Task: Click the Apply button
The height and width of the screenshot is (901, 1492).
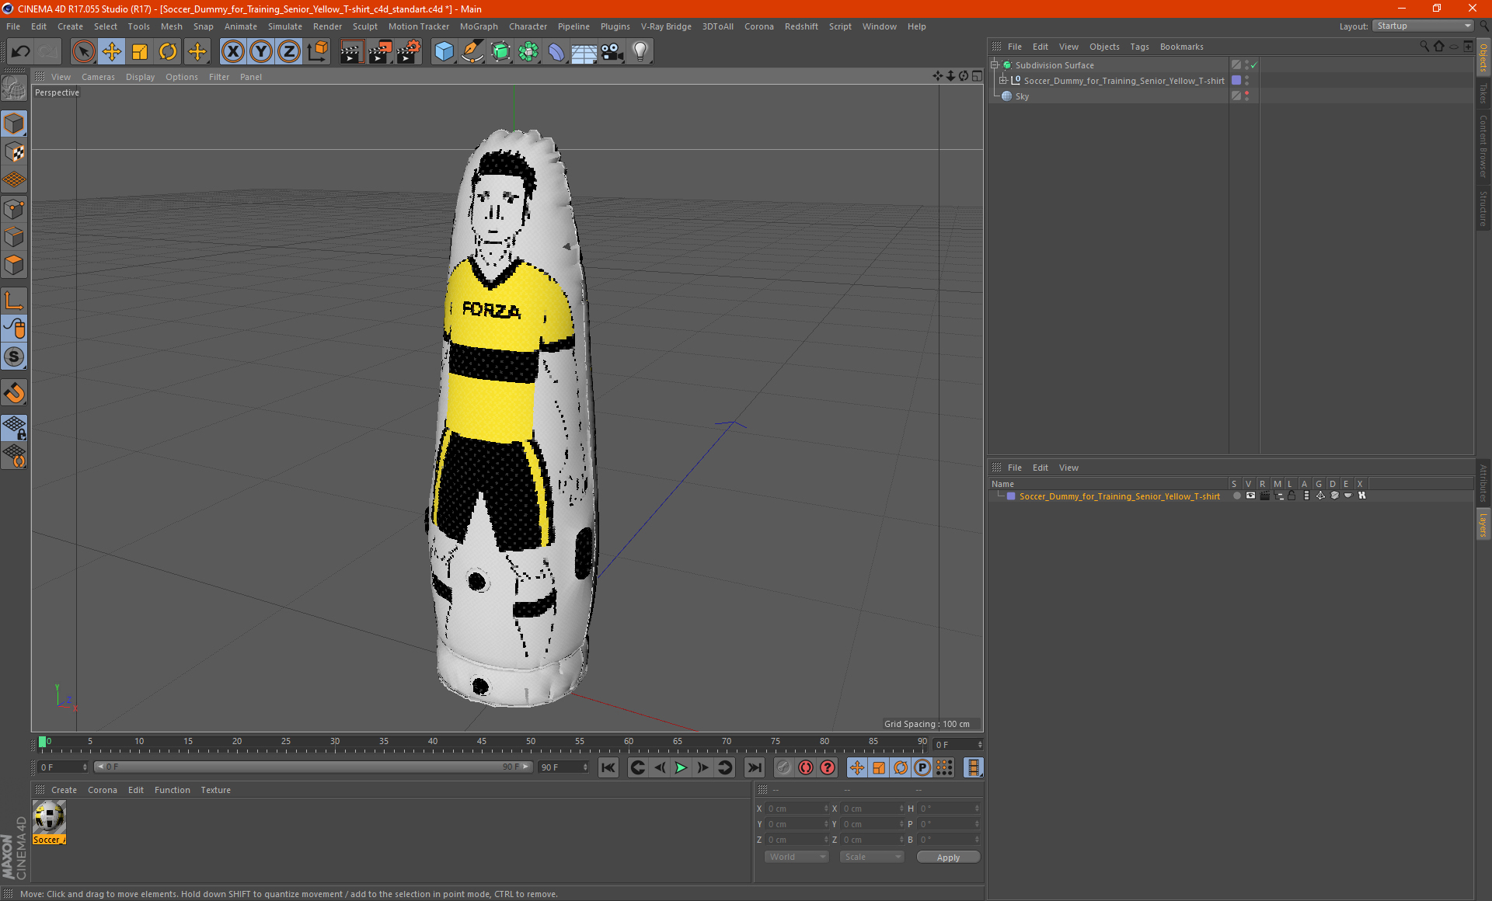Action: [948, 858]
